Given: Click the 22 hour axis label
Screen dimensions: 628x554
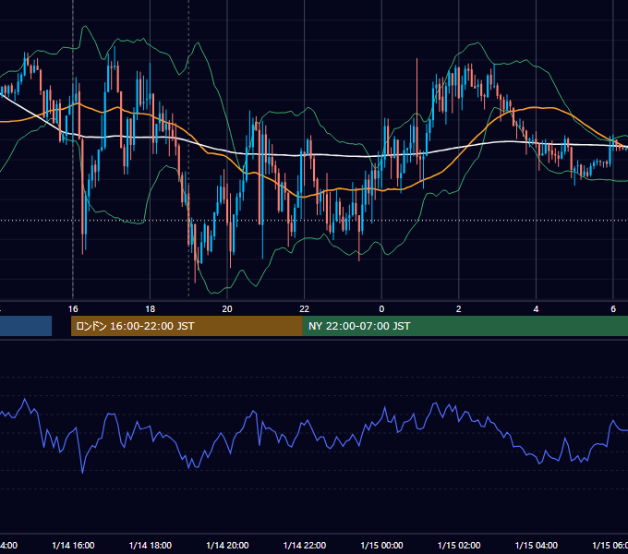Looking at the screenshot, I should point(305,309).
